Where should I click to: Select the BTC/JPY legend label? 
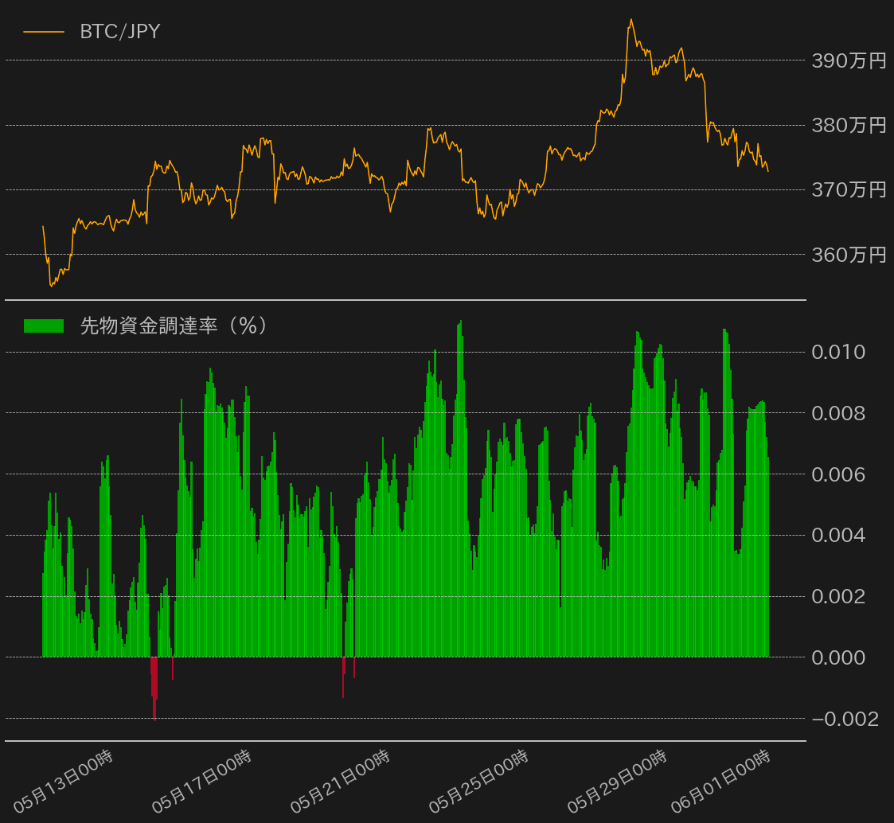[120, 32]
